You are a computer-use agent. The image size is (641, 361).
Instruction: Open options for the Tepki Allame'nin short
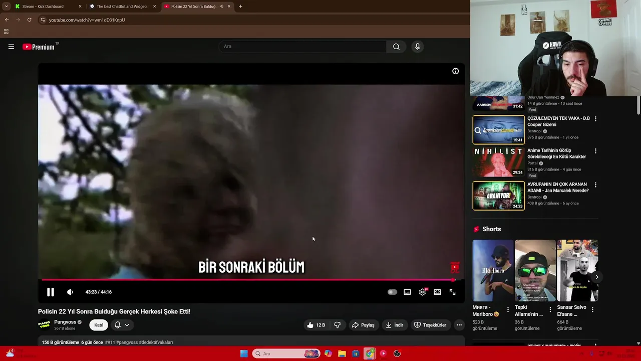pyautogui.click(x=550, y=310)
